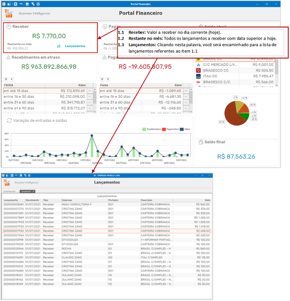Toggle the Pagamentos legend swatch in chart
The image size is (290, 301).
tap(164, 129)
